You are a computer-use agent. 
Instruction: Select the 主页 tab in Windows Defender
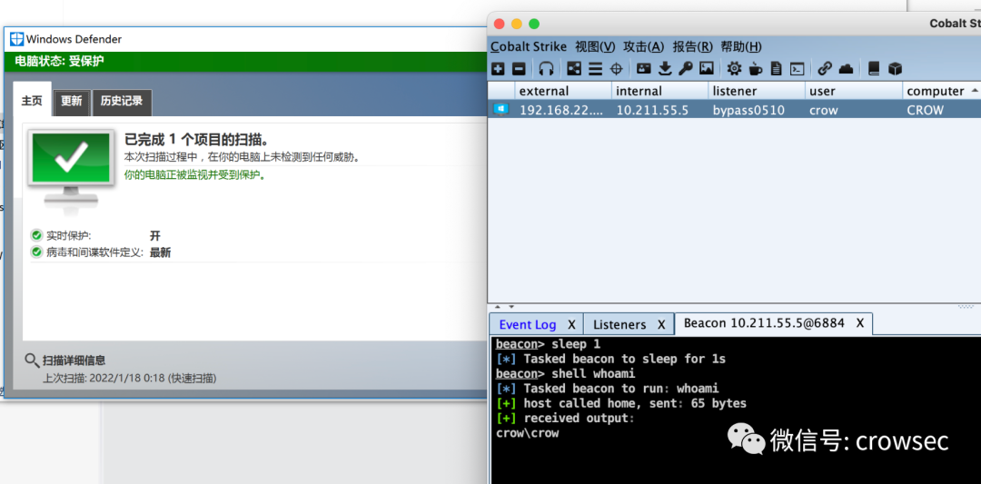(x=32, y=100)
